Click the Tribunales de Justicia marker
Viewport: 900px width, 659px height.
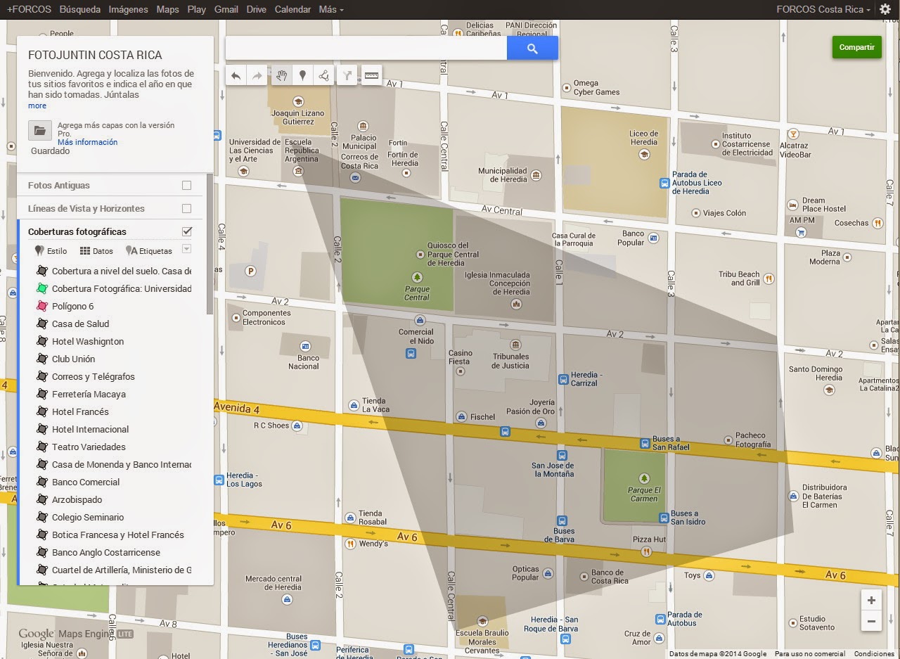(516, 345)
